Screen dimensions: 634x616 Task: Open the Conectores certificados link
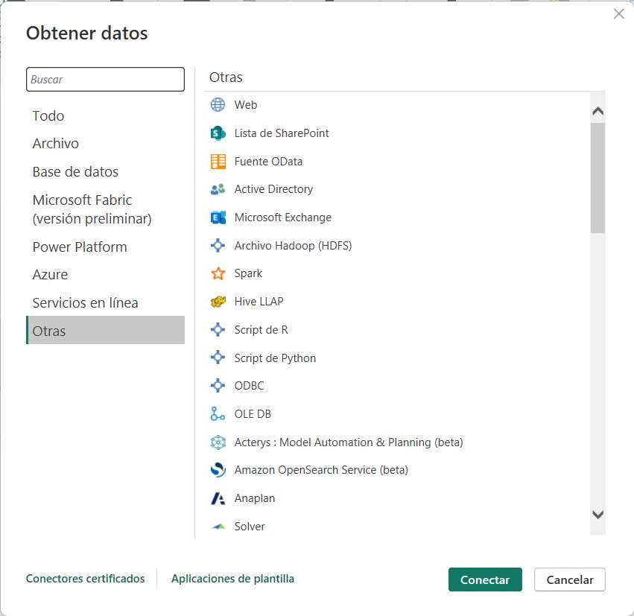click(x=85, y=579)
